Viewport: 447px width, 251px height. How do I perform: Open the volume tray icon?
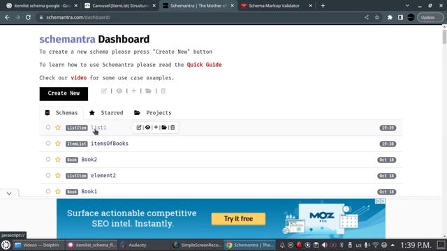324,245
